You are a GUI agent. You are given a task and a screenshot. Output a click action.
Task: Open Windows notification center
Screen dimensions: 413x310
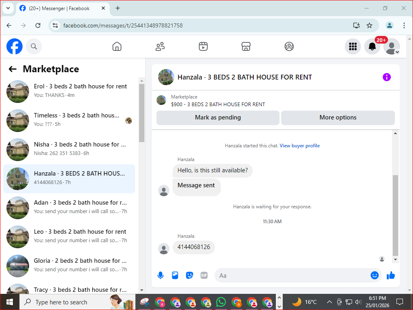coord(400,302)
